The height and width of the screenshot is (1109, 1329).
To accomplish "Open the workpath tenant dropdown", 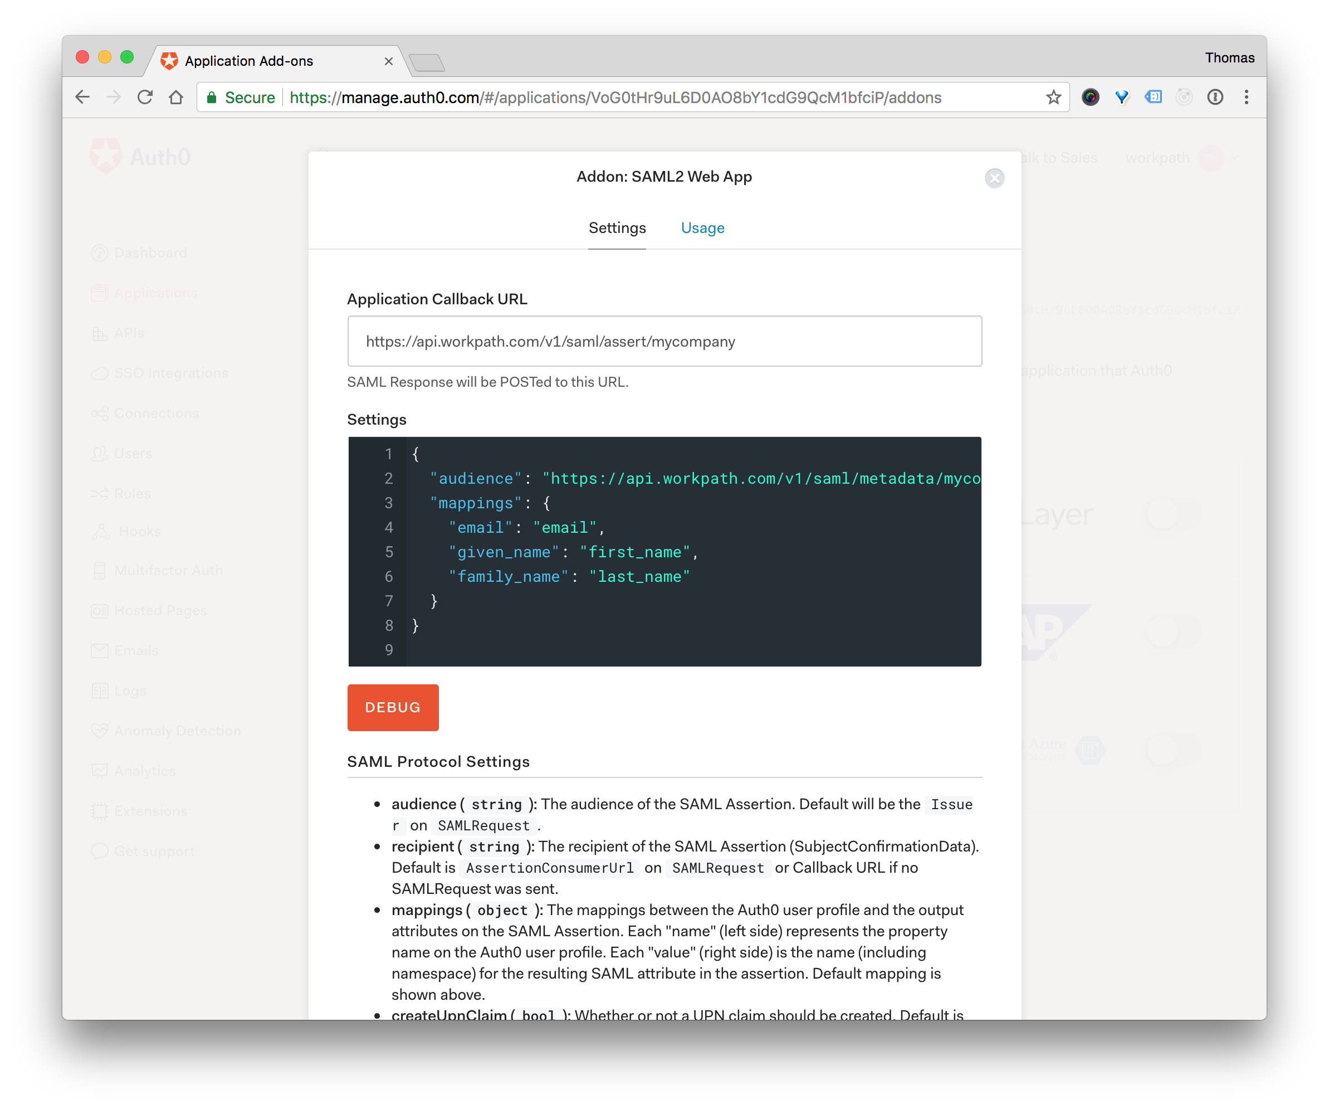I will point(1181,158).
